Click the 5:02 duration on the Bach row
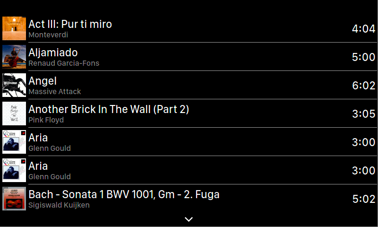This screenshot has height=227, width=378. pos(363,199)
